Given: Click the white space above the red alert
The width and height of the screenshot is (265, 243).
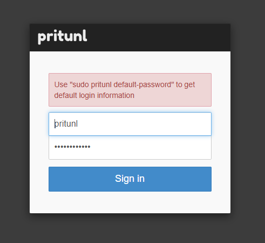Looking at the screenshot, I should coord(130,62).
